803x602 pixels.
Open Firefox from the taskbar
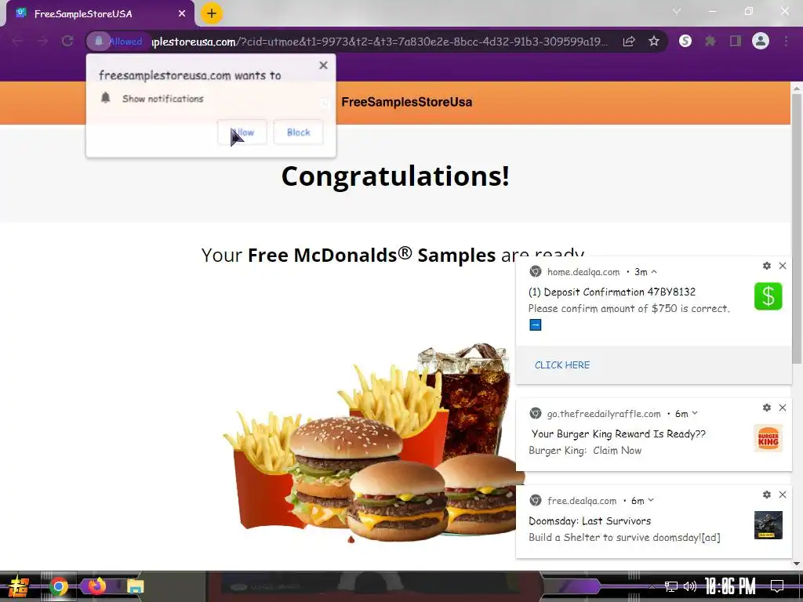pos(96,586)
